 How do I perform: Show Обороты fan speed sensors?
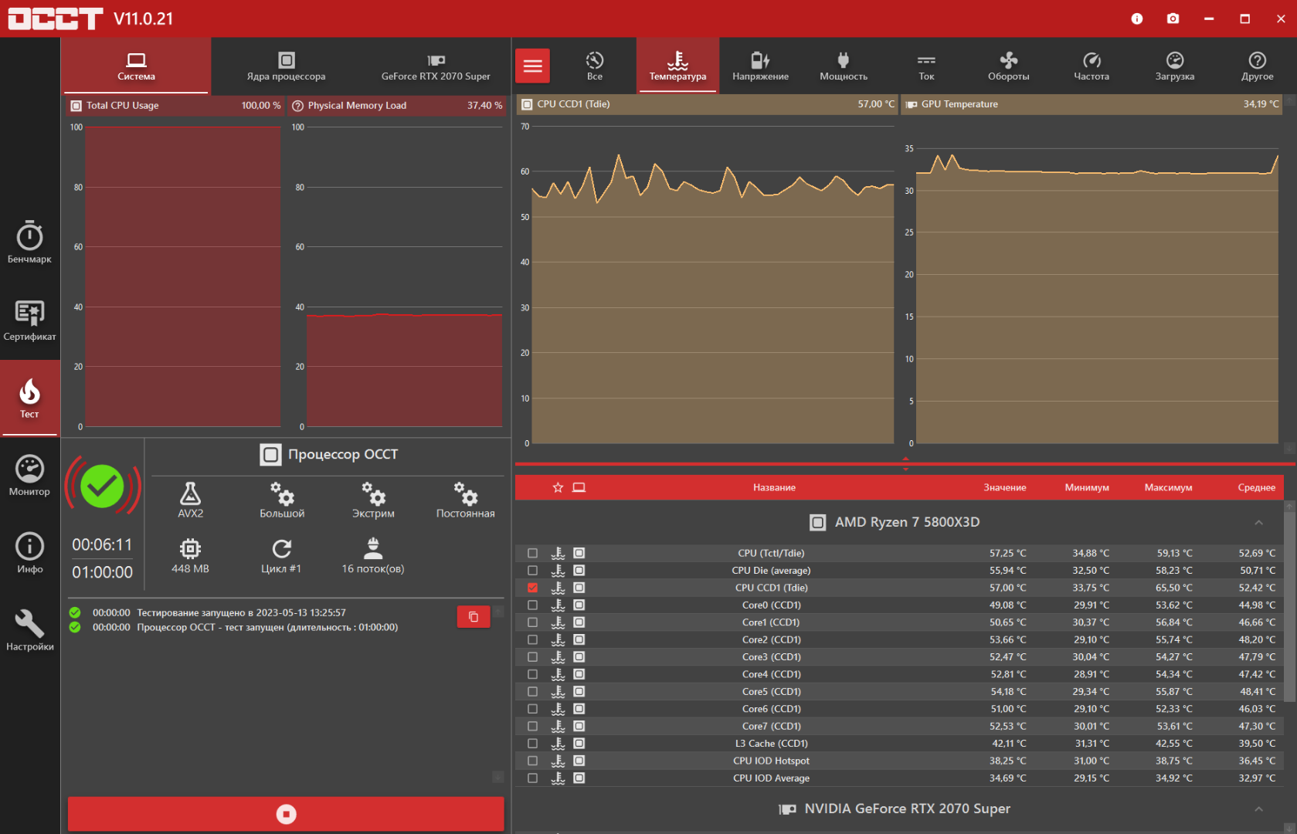coord(1009,66)
